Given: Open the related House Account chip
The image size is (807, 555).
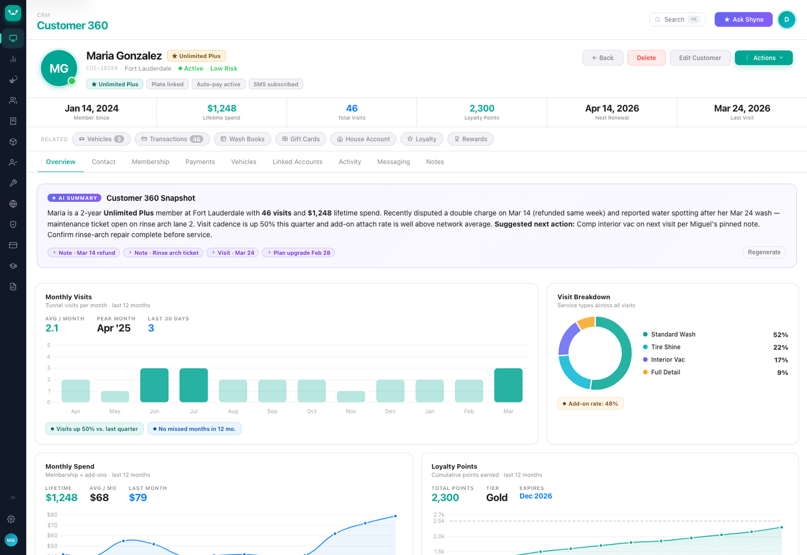Looking at the screenshot, I should 363,139.
